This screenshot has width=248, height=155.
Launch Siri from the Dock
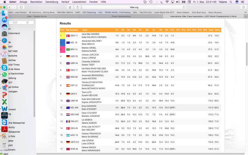(x=4, y=26)
